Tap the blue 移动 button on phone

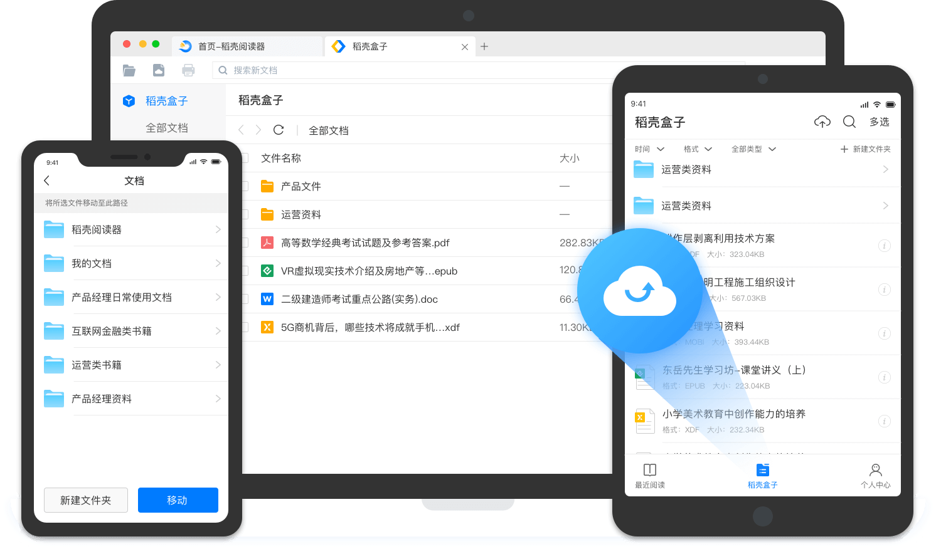[178, 500]
